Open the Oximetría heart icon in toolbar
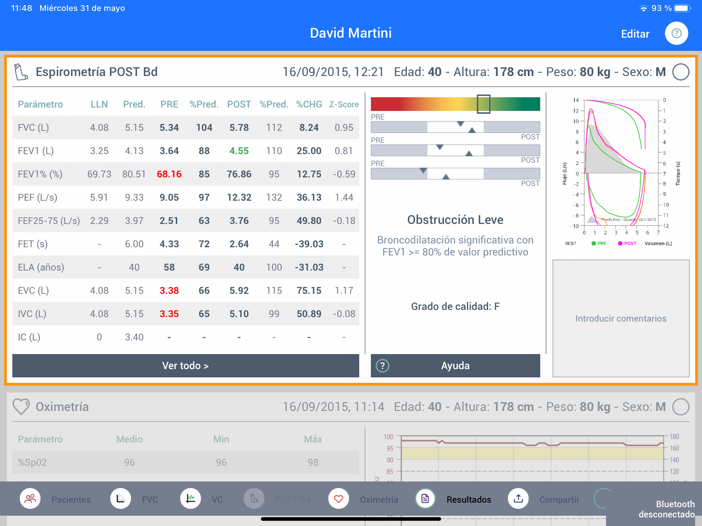This screenshot has width=702, height=526. click(338, 499)
